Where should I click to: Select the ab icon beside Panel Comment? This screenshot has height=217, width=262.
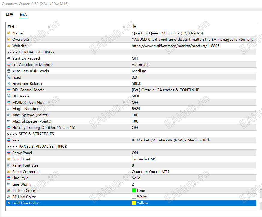(x=9, y=171)
